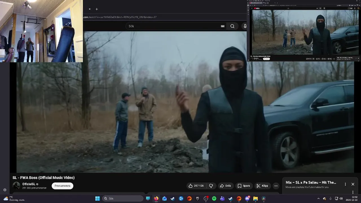Open the Windows Start menu
Image resolution: width=361 pixels, height=203 pixels.
point(97,198)
